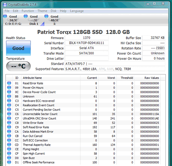Click the Transfer Mode field SATA/300
The height and width of the screenshot is (166, 172).
[x=87, y=53]
